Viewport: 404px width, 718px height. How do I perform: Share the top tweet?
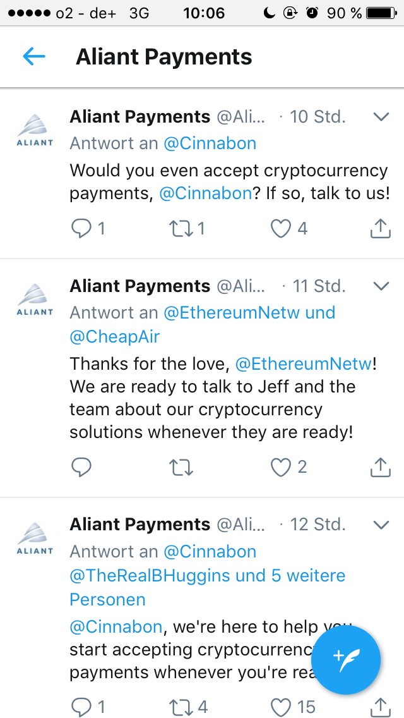coord(379,228)
